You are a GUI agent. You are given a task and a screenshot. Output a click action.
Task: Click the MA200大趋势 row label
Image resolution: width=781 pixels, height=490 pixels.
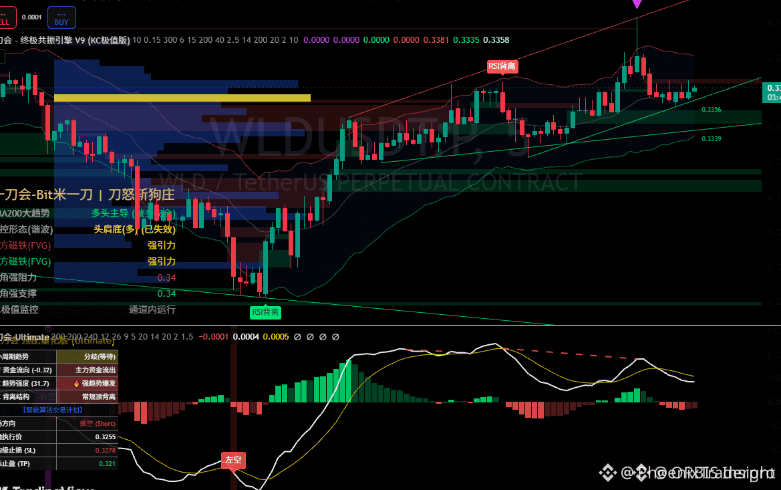click(25, 213)
